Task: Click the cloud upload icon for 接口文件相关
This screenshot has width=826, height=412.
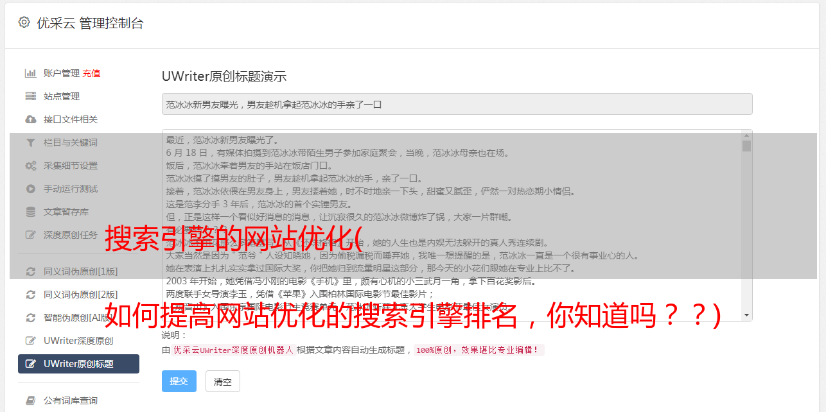Action: (30, 119)
